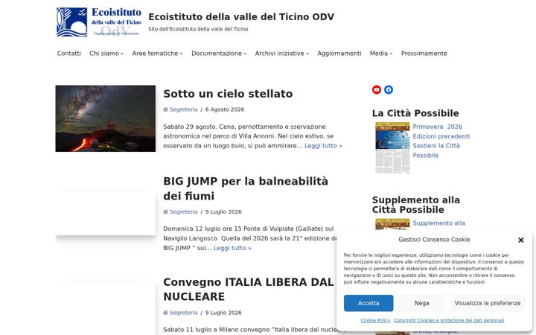Expand Chi siamo submenu chevron
This screenshot has width=536, height=335.
[x=122, y=54]
